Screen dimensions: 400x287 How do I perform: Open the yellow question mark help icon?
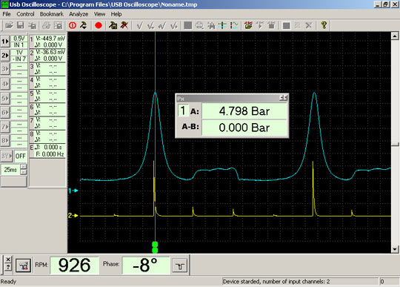[324, 25]
